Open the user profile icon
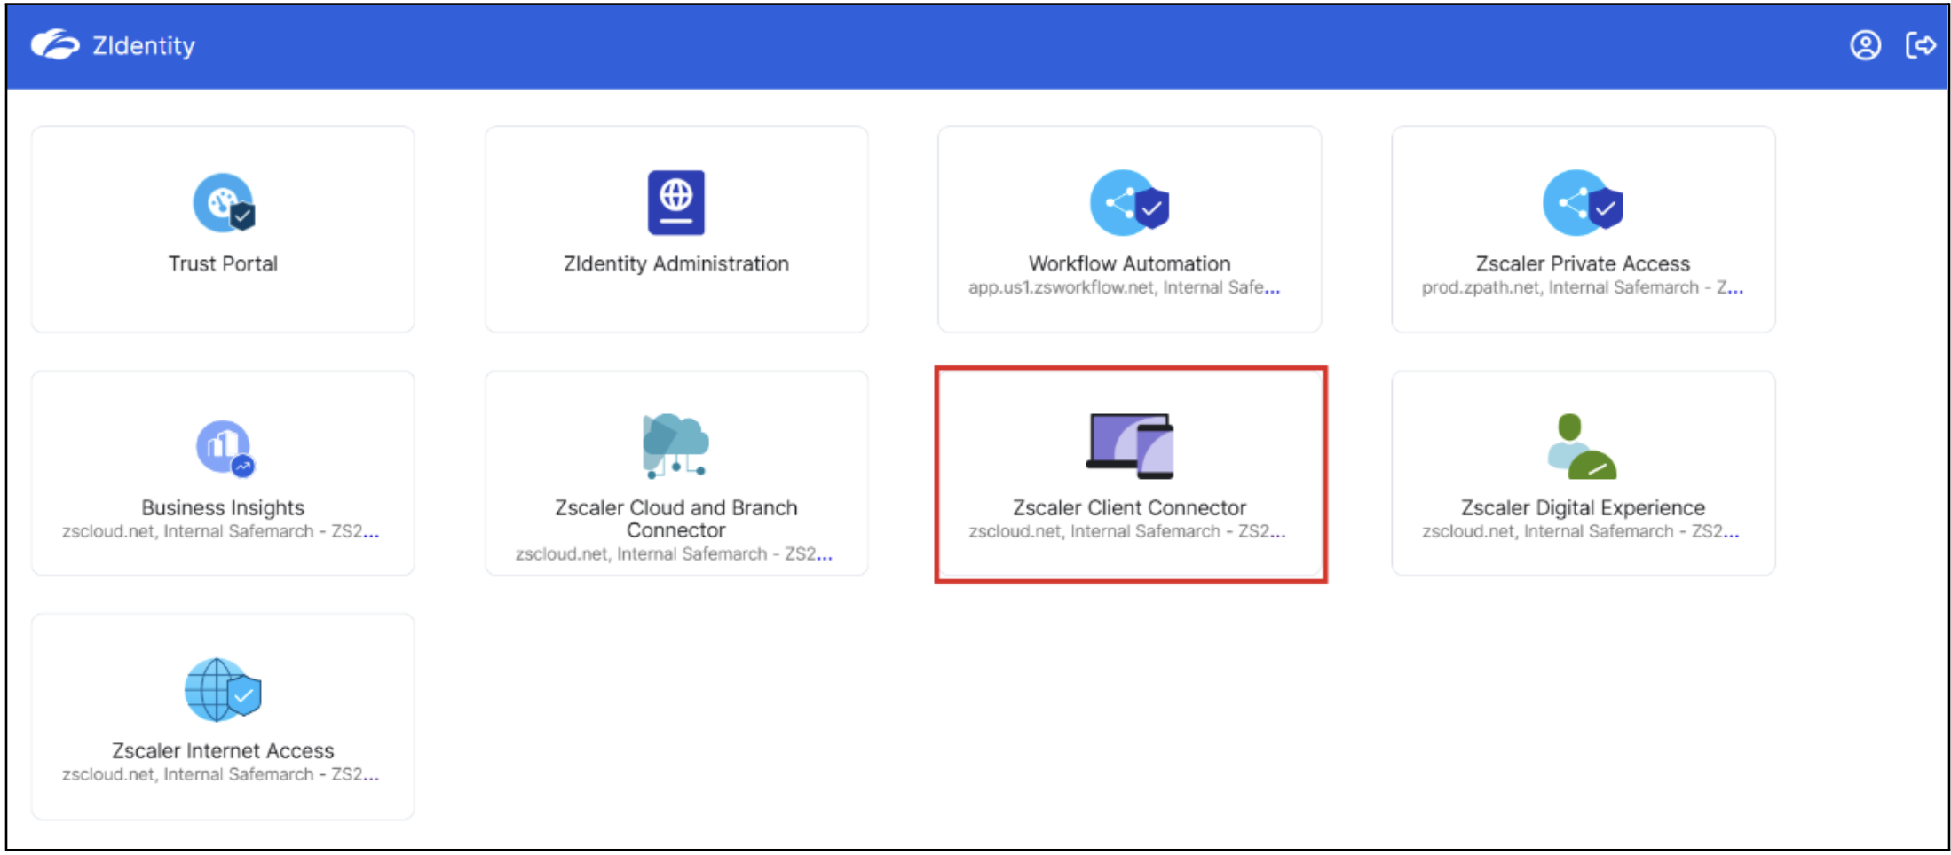Viewport: 1951px width, 855px height. (1865, 45)
